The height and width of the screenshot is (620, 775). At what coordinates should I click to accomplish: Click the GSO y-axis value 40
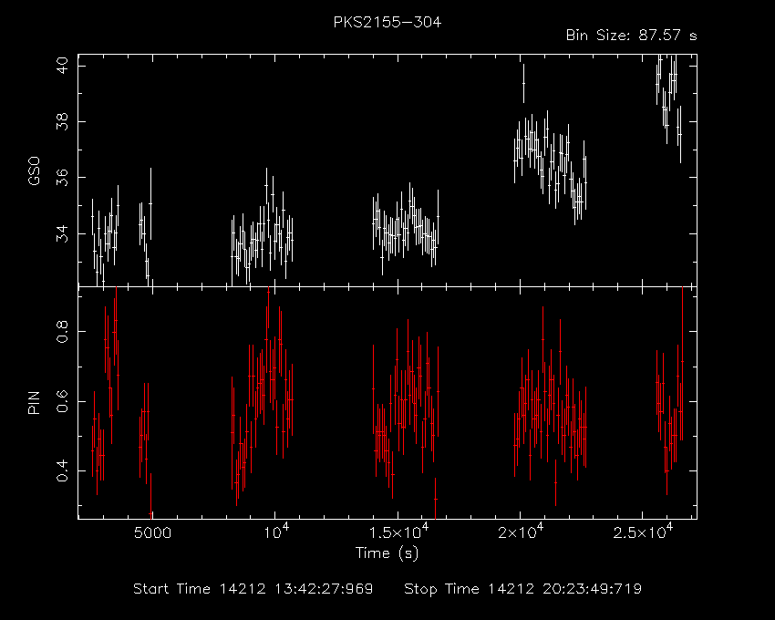tap(62, 66)
